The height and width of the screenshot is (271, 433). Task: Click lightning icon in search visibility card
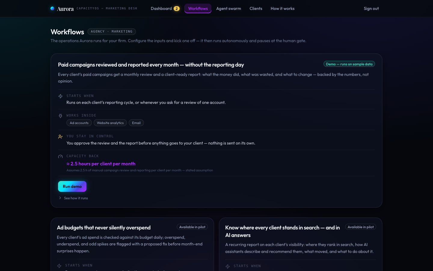228,266
